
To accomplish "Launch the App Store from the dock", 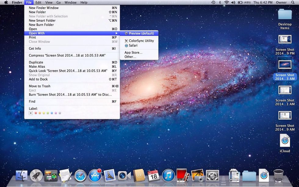I will pyautogui.click(x=95, y=175).
